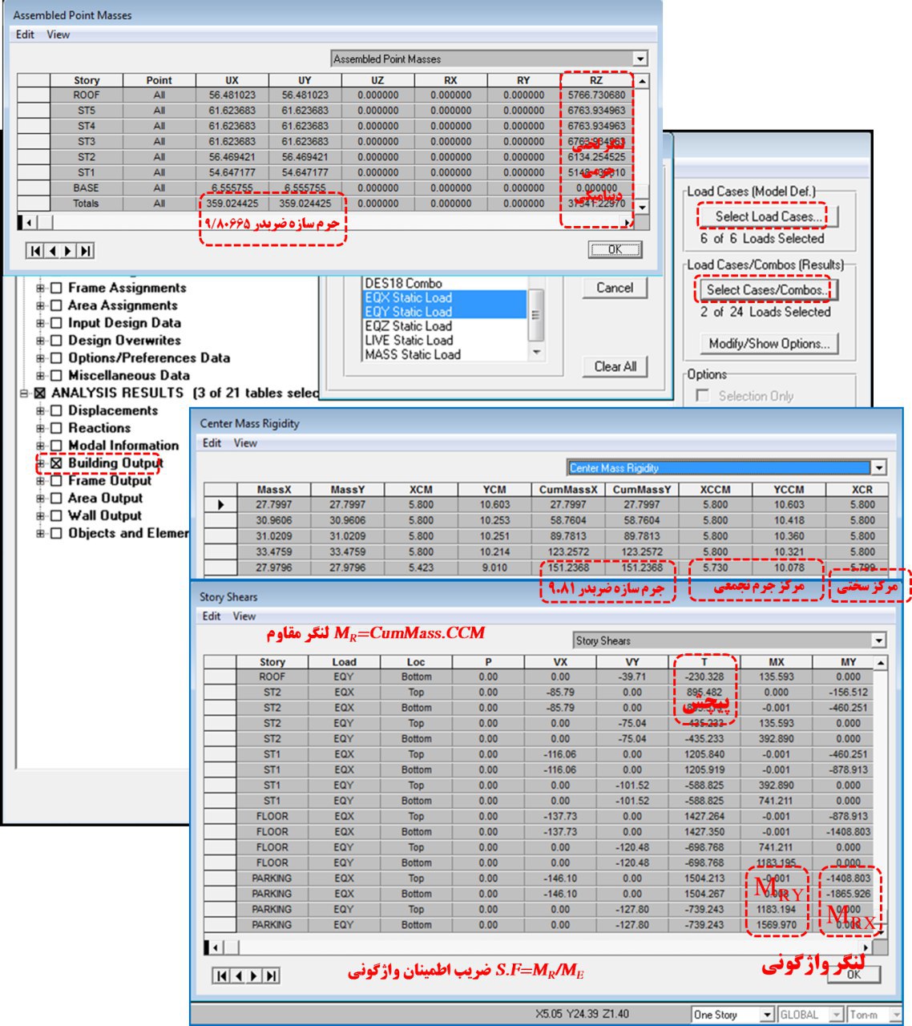Expand the Modal Information tree node
912x1026 pixels.
[40, 446]
